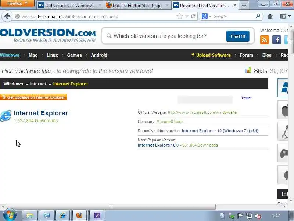Open the RSS feed orange icon
Screen dimensions: 294x221
click(x=264, y=40)
